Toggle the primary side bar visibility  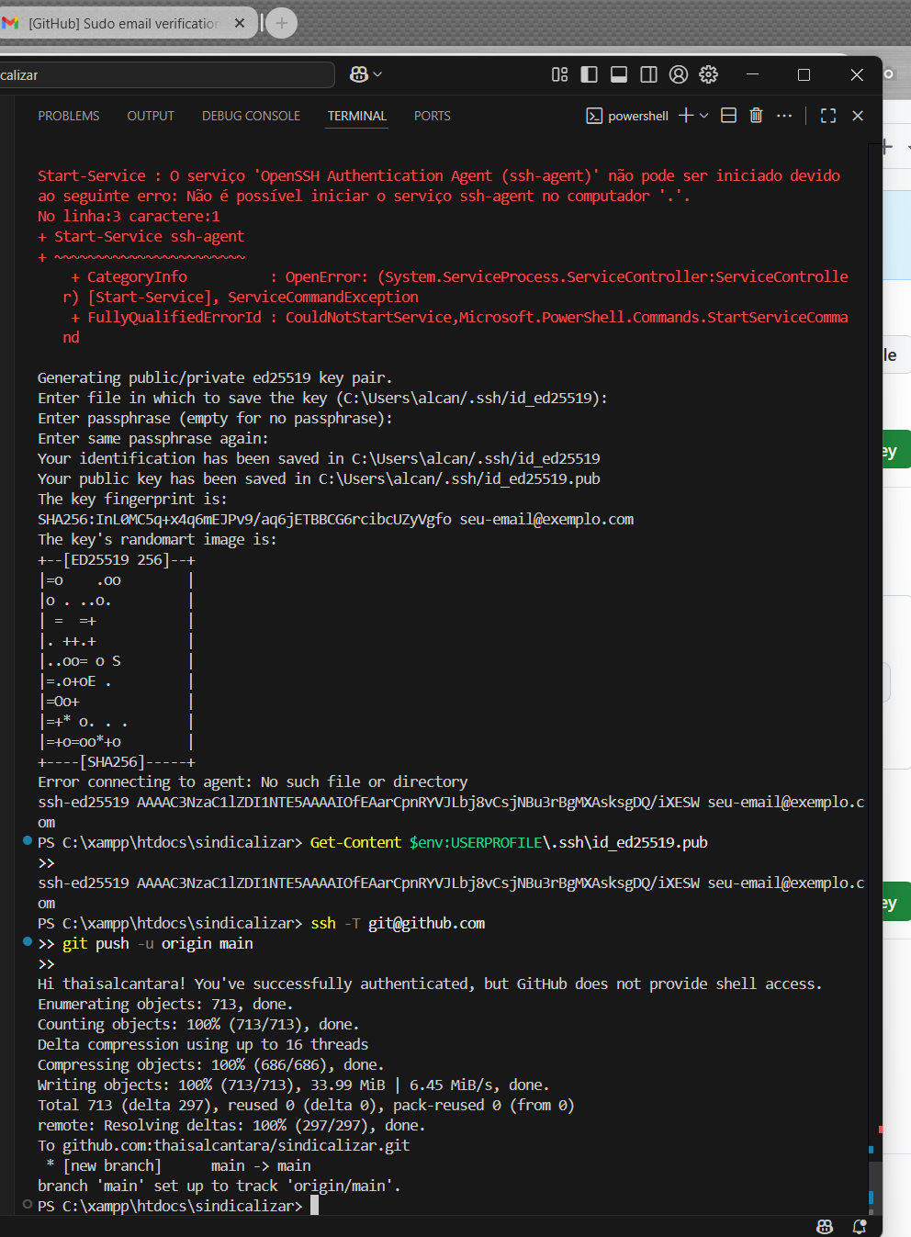590,74
